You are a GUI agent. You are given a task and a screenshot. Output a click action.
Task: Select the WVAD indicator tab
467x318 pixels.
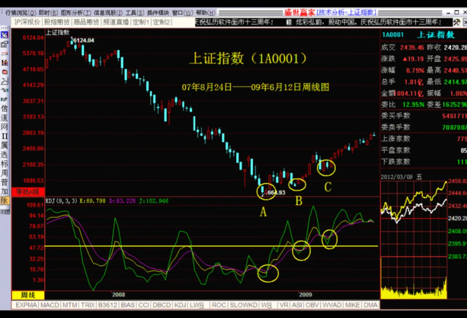(332, 305)
